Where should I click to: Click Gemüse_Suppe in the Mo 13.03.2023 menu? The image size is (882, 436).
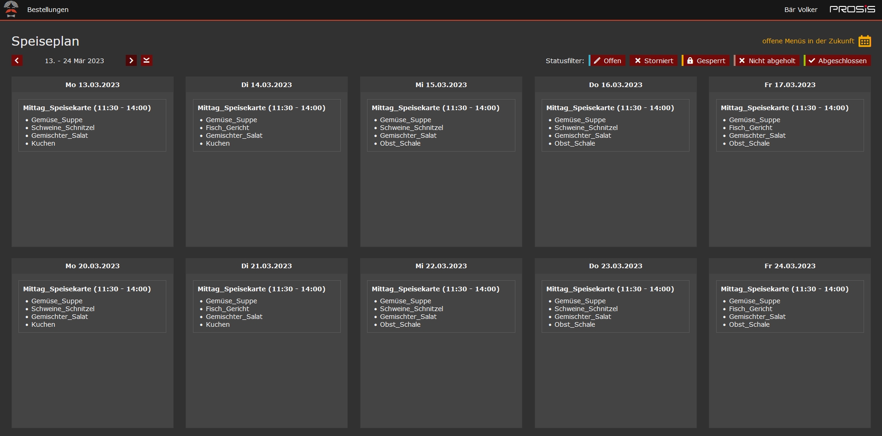(x=57, y=120)
